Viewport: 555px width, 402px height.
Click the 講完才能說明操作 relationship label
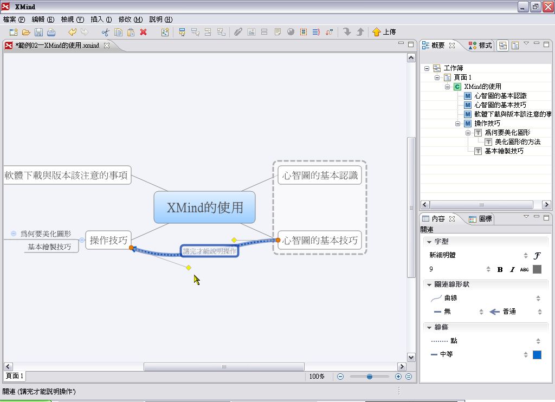click(x=210, y=251)
